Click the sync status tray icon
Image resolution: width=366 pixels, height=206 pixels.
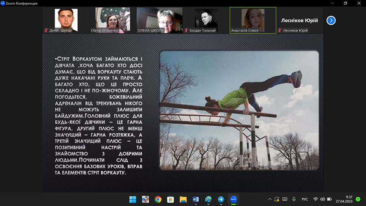click(277, 199)
